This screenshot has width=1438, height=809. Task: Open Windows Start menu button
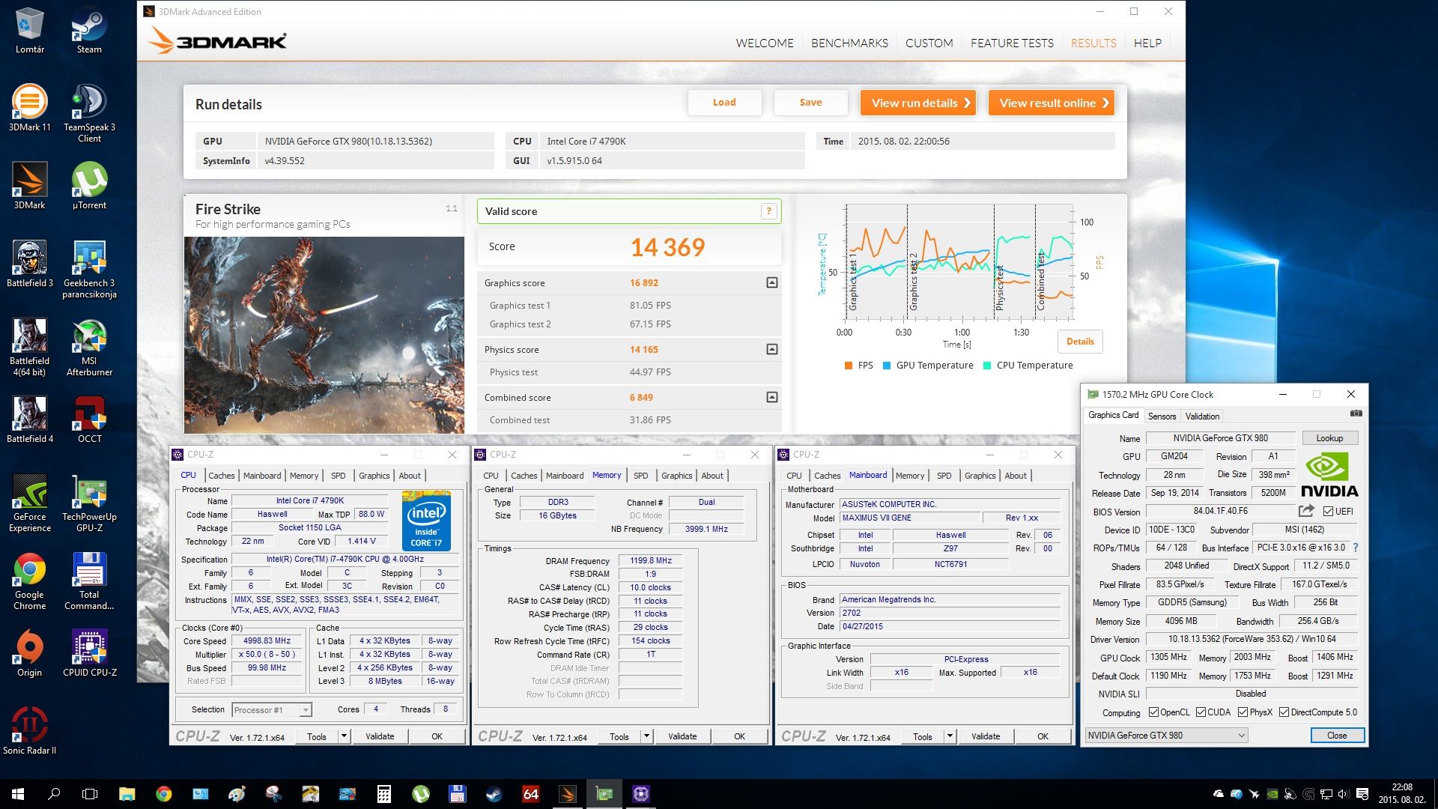pyautogui.click(x=18, y=793)
